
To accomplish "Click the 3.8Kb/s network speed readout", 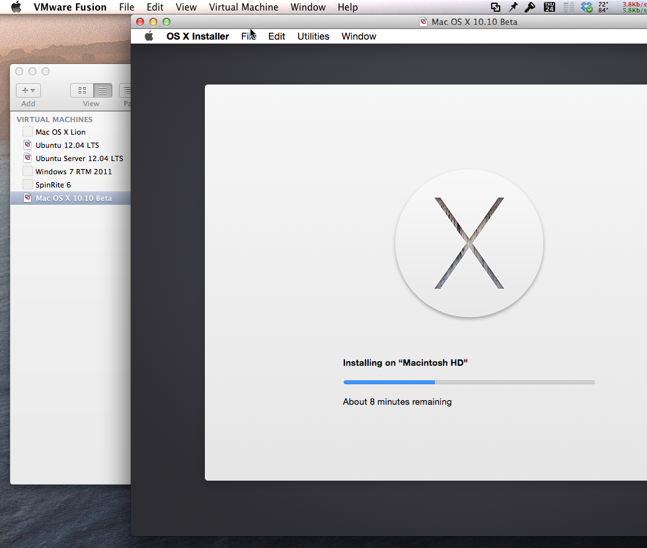I will [634, 4].
